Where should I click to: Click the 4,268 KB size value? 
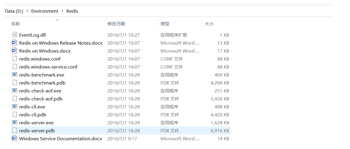220,83
